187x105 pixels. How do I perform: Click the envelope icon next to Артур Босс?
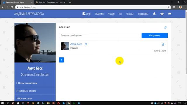(x=86, y=44)
